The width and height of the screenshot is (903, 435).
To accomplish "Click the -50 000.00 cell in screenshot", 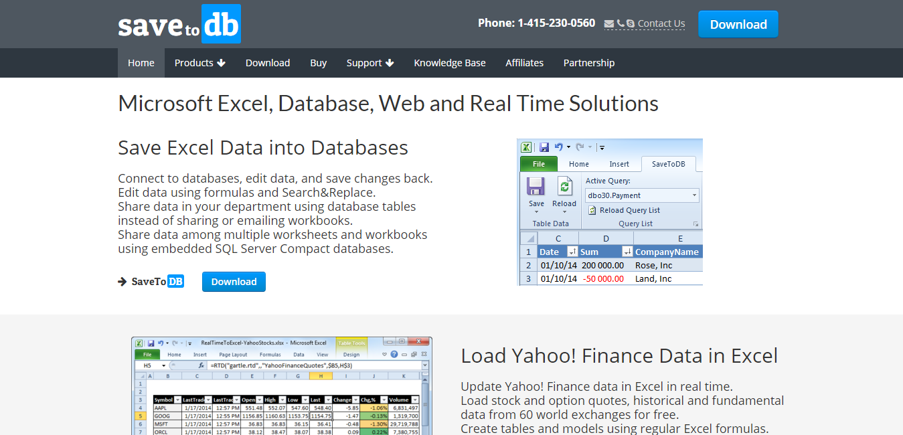I will [x=606, y=278].
